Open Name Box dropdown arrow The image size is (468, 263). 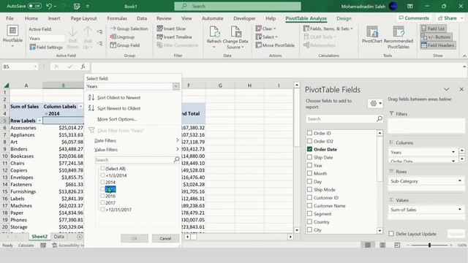35,66
